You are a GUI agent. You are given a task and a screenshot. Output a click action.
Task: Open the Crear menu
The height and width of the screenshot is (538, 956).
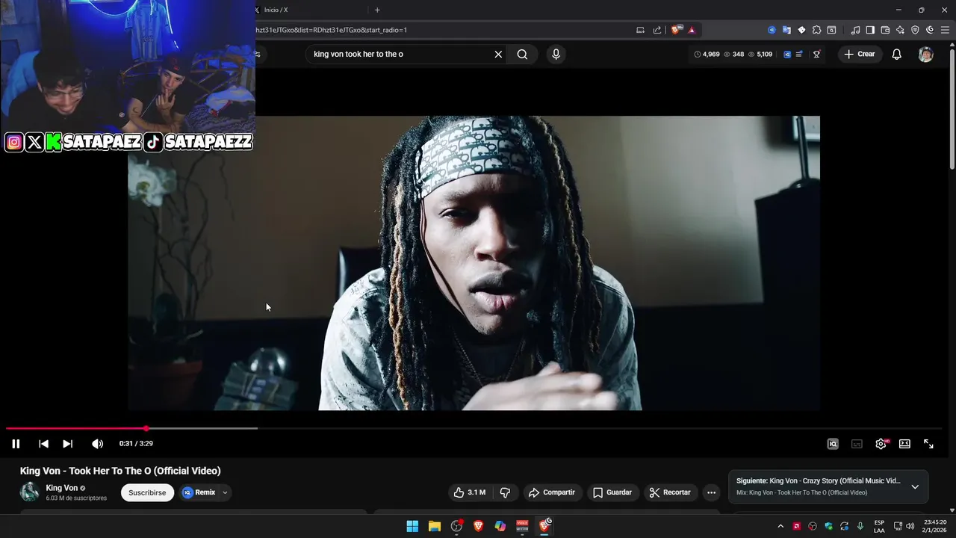pyautogui.click(x=860, y=54)
